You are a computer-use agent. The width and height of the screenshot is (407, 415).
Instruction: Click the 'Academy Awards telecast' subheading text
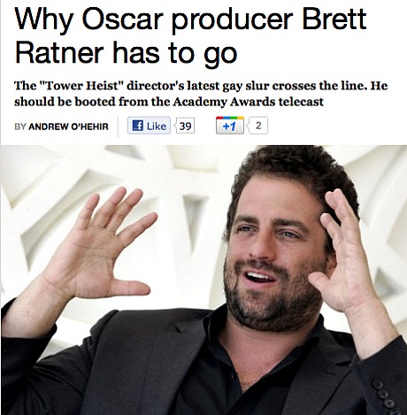click(x=248, y=102)
